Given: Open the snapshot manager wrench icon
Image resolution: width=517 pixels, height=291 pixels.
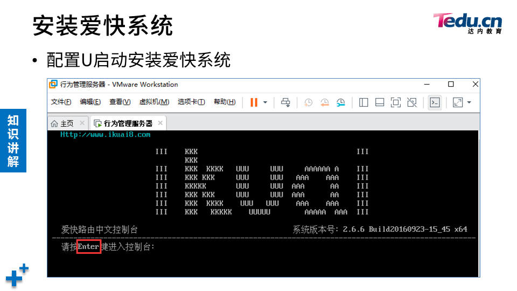Looking at the screenshot, I should [x=340, y=102].
